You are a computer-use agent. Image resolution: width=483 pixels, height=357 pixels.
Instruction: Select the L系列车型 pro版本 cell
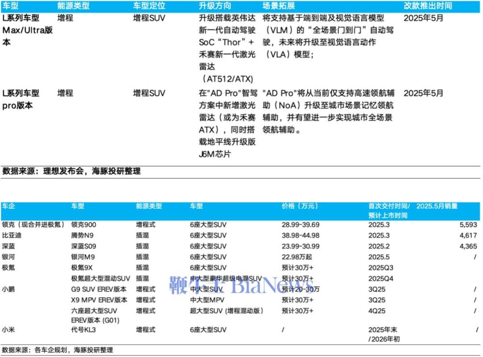(x=21, y=99)
